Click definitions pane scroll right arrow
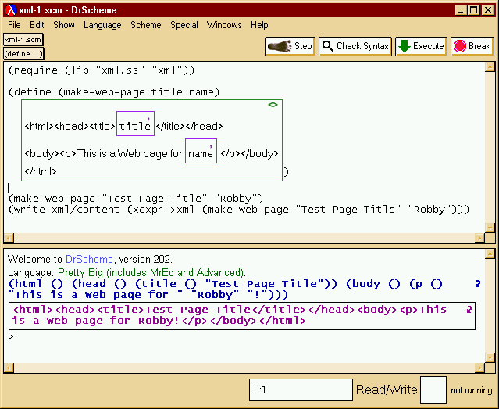The image size is (499, 409). (479, 238)
